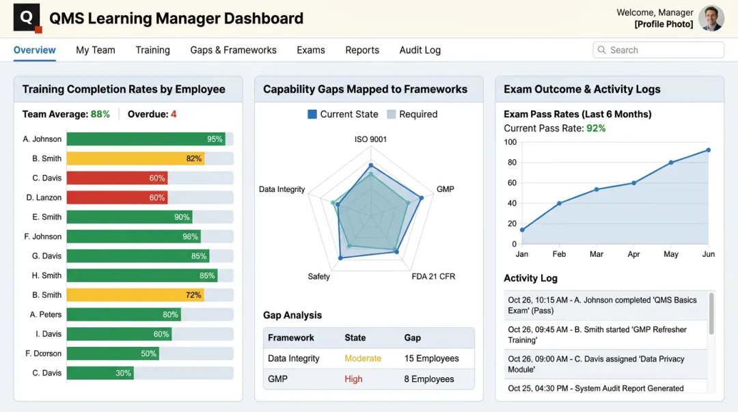The width and height of the screenshot is (738, 412).
Task: Select the Data Integrity table row cell
Action: coord(294,358)
